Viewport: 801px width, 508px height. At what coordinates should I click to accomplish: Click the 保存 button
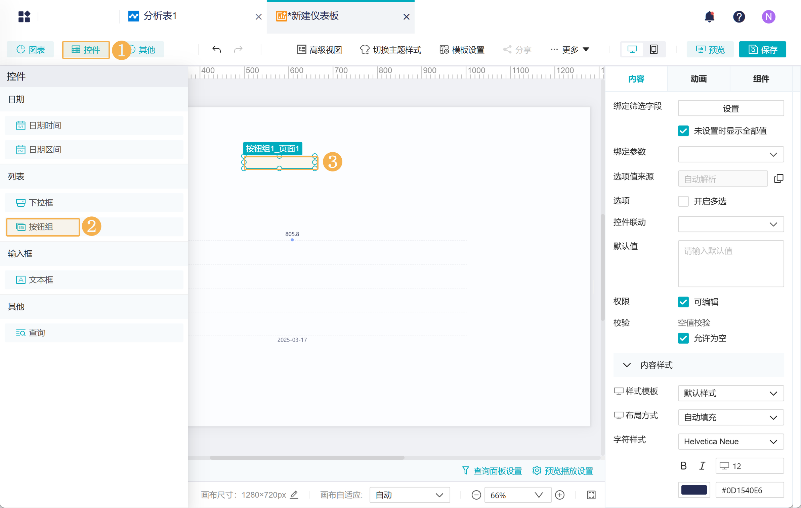tap(762, 50)
